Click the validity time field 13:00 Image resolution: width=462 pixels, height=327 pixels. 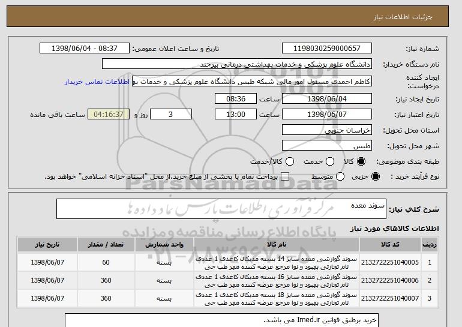click(x=236, y=115)
